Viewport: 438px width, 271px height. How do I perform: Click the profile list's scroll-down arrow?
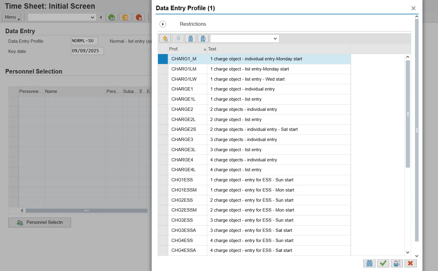click(408, 252)
